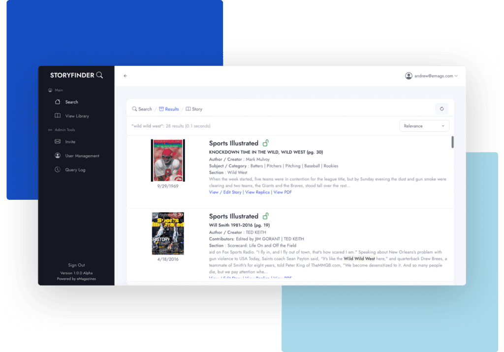Open the 9/29/1969 Sports Illustrated cover thumbnail

168,160
